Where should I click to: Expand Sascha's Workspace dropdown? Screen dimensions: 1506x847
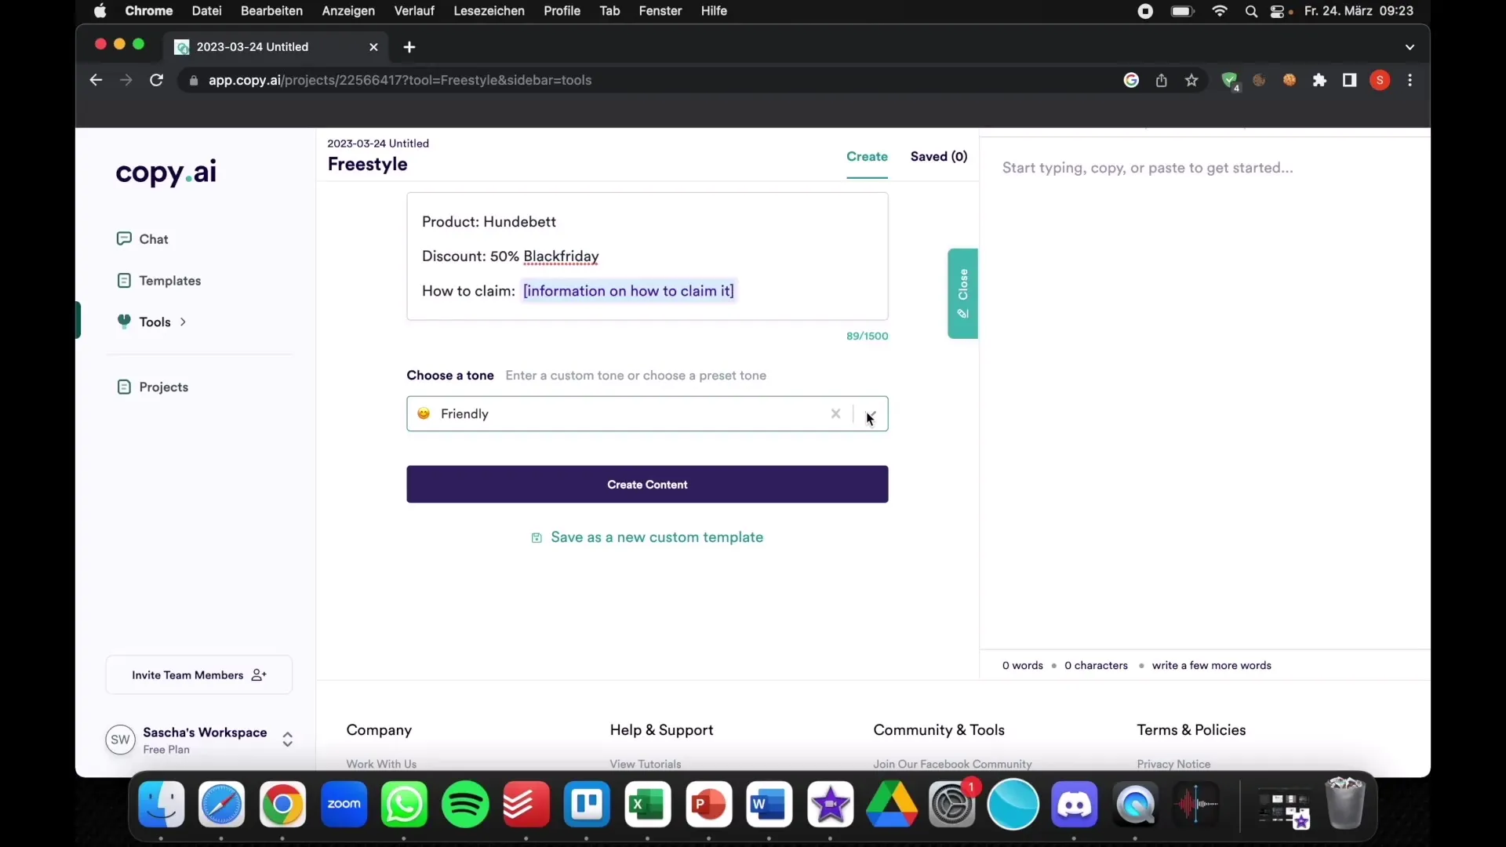pos(288,739)
